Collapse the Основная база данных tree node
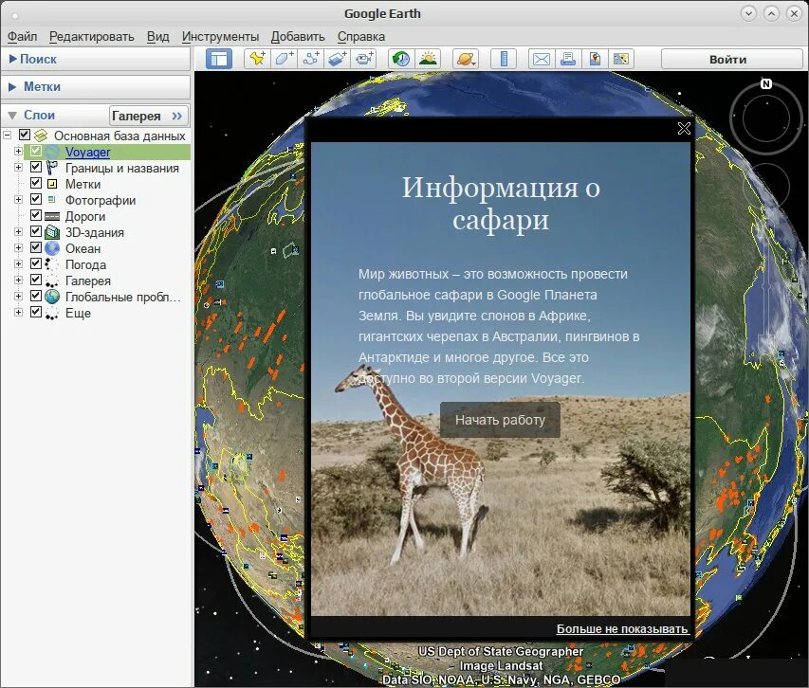This screenshot has width=809, height=688. (8, 136)
